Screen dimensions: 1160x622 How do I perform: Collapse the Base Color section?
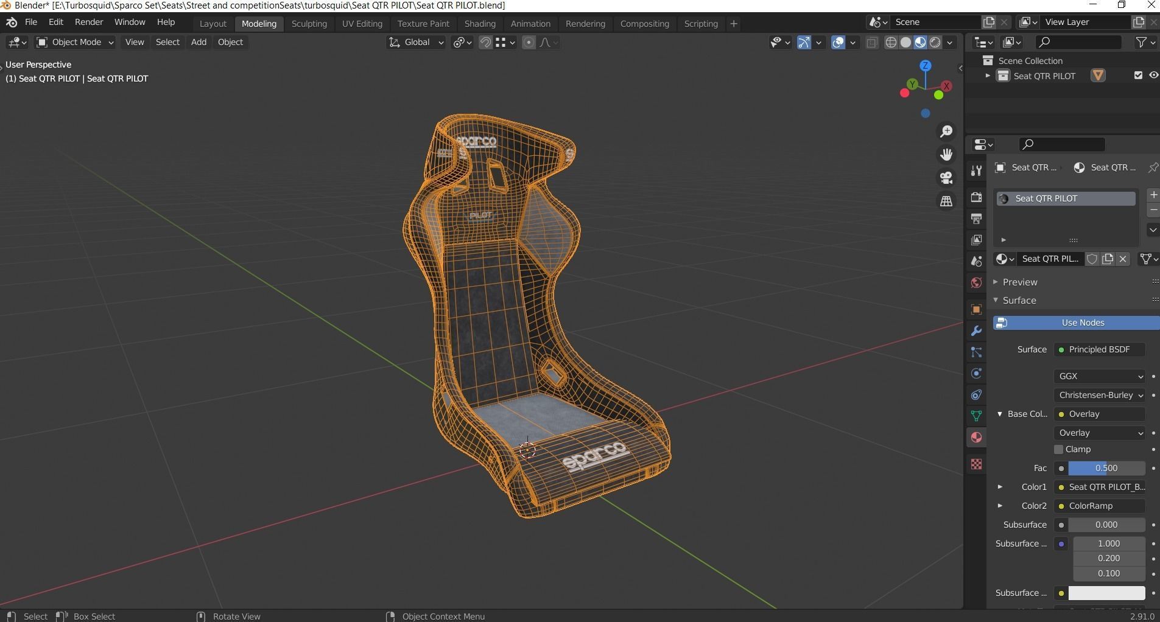(x=1000, y=414)
